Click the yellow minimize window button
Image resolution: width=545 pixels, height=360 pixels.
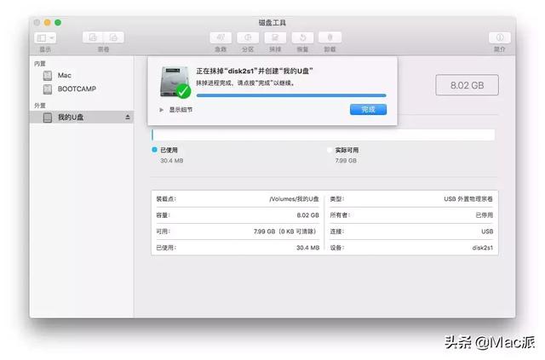coord(48,23)
